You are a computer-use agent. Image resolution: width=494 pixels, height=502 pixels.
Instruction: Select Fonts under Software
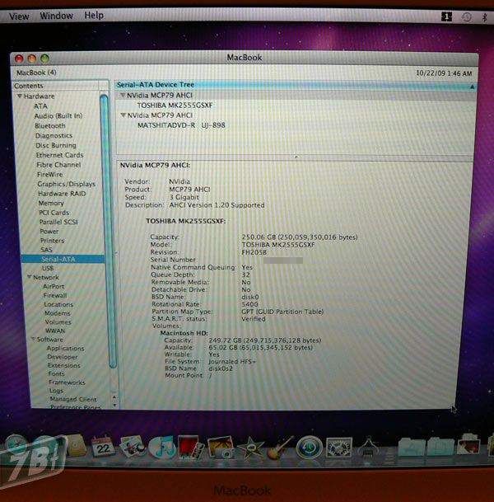tap(57, 373)
